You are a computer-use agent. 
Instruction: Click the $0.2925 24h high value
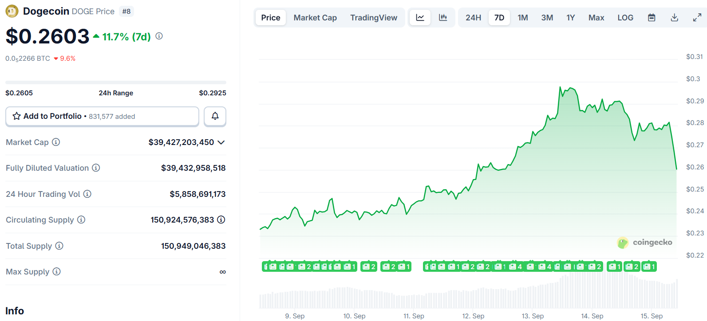click(x=213, y=93)
